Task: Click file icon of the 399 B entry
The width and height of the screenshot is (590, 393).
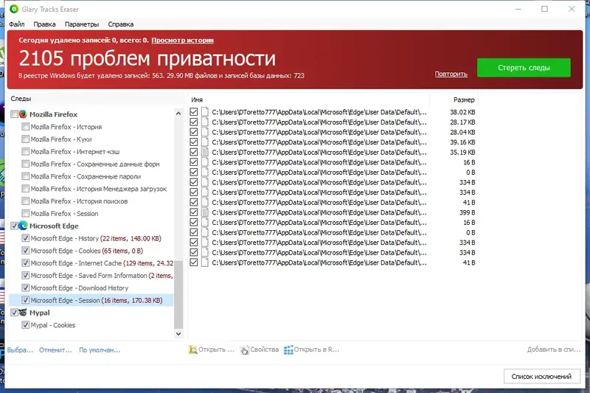Action: 205,212
